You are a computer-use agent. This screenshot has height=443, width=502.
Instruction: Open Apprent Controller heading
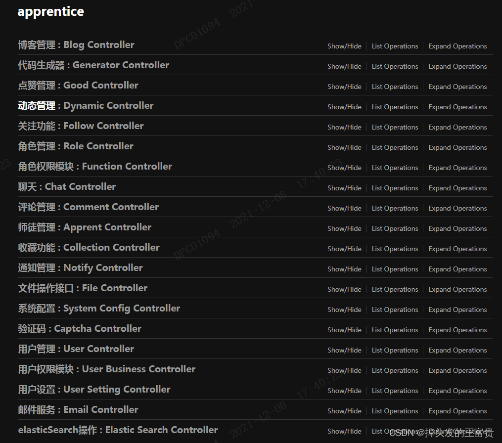coord(85,227)
